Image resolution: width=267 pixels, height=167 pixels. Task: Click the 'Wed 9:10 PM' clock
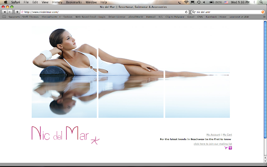(x=240, y=2)
